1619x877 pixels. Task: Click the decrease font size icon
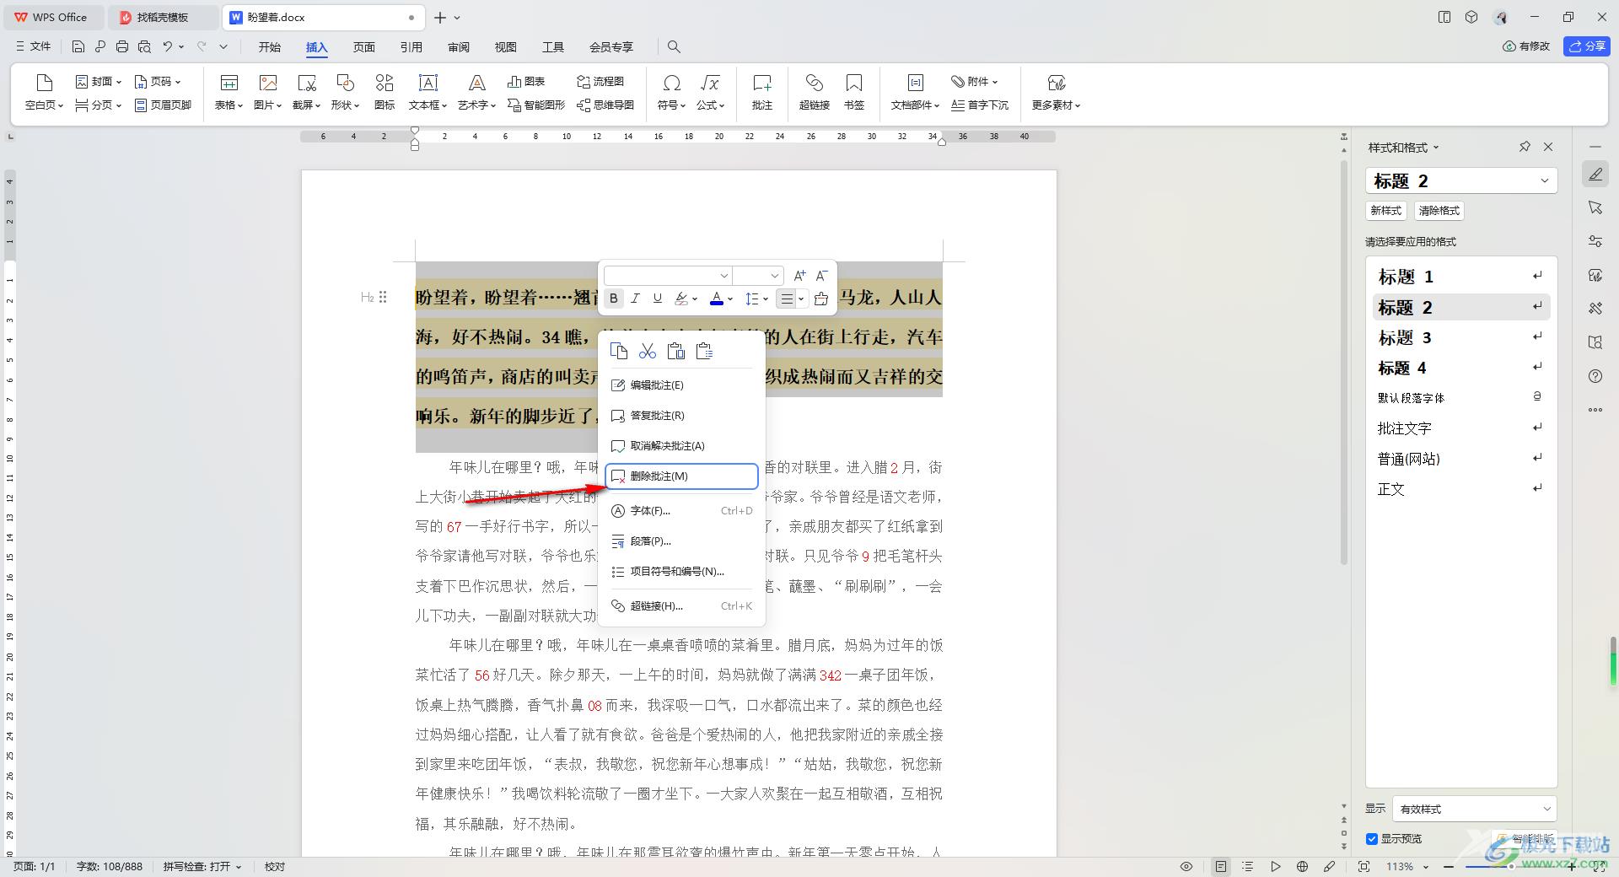pyautogui.click(x=821, y=276)
